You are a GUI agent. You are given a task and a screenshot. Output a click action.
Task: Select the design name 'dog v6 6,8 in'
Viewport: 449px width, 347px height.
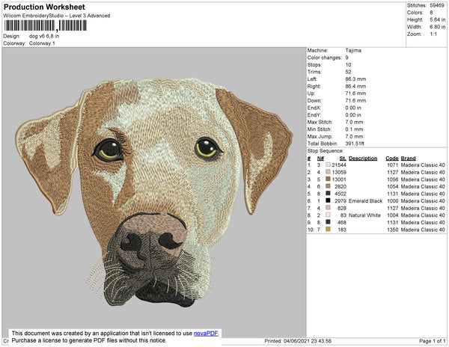(44, 37)
